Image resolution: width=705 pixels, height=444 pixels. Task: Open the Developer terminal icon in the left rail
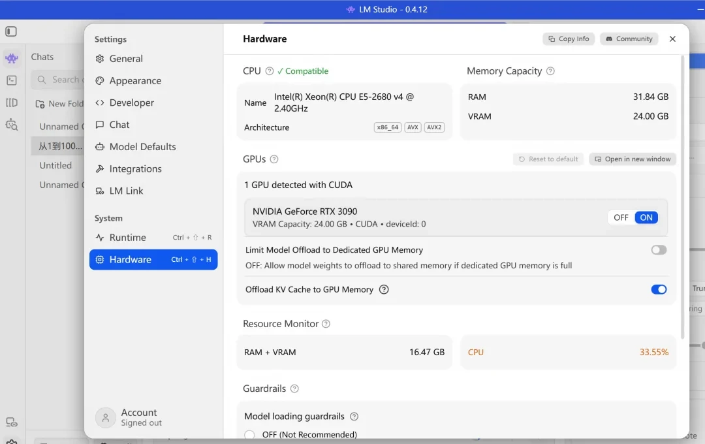click(x=12, y=80)
